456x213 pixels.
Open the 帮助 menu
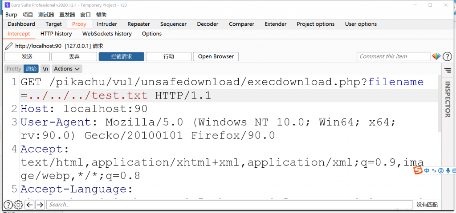point(101,15)
